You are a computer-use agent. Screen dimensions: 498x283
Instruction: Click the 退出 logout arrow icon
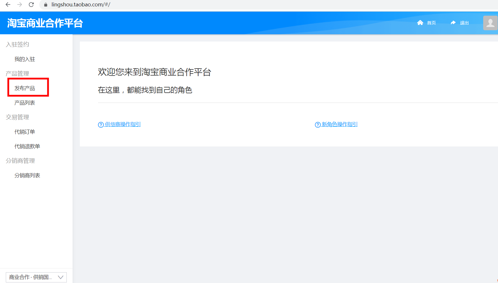(453, 23)
